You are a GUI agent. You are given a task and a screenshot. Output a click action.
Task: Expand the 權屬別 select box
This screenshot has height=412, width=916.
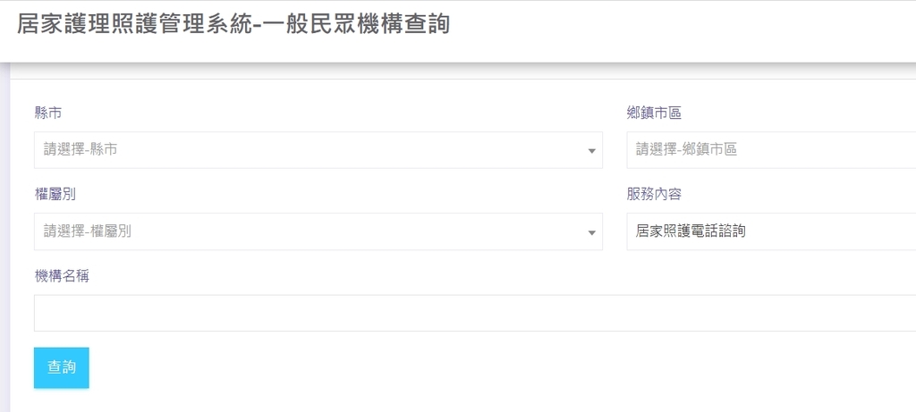point(318,231)
